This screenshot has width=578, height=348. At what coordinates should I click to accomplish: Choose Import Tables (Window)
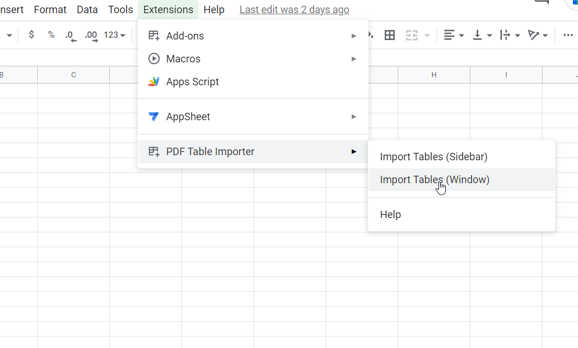tap(434, 180)
